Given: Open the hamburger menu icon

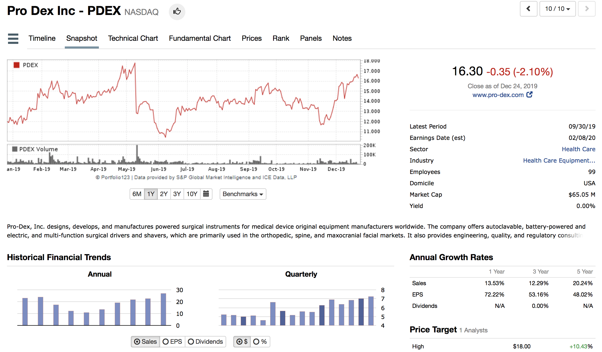Looking at the screenshot, I should (13, 39).
